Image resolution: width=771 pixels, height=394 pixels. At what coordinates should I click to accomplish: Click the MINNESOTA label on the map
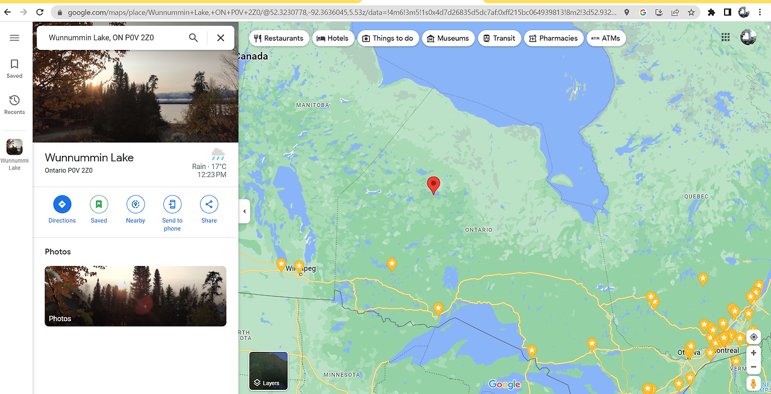(x=342, y=375)
